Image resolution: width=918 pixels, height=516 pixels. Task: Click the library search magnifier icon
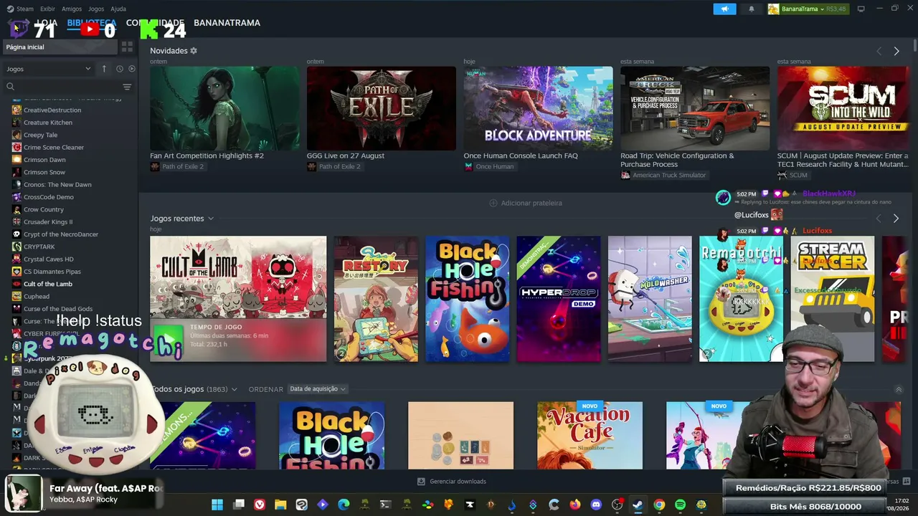[x=10, y=87]
